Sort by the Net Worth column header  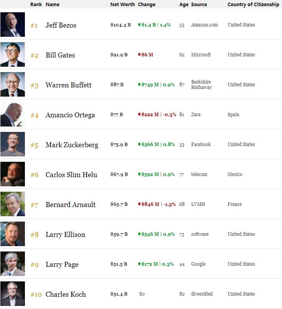point(122,5)
